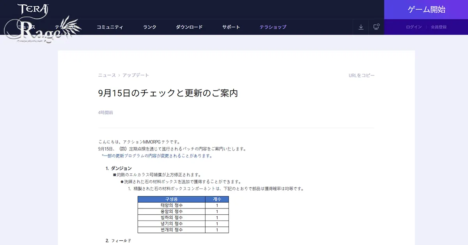Click the game client monitor icon
Screen dimensions: 468x245
click(x=376, y=27)
